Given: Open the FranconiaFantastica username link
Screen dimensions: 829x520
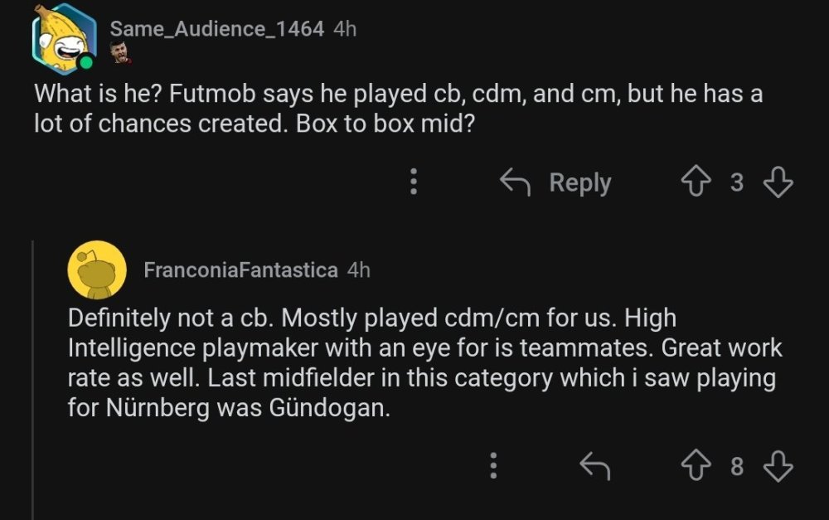Looking at the screenshot, I should coord(240,270).
